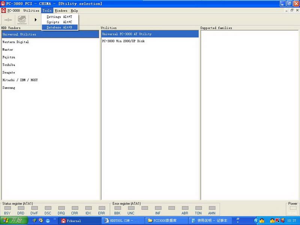Image resolution: width=300 pixels, height=225 pixels.
Task: Select Universal PC-3000 AT Utility
Action: click(x=150, y=34)
